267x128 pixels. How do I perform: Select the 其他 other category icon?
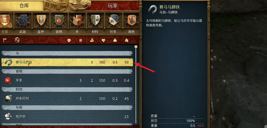(x=132, y=20)
